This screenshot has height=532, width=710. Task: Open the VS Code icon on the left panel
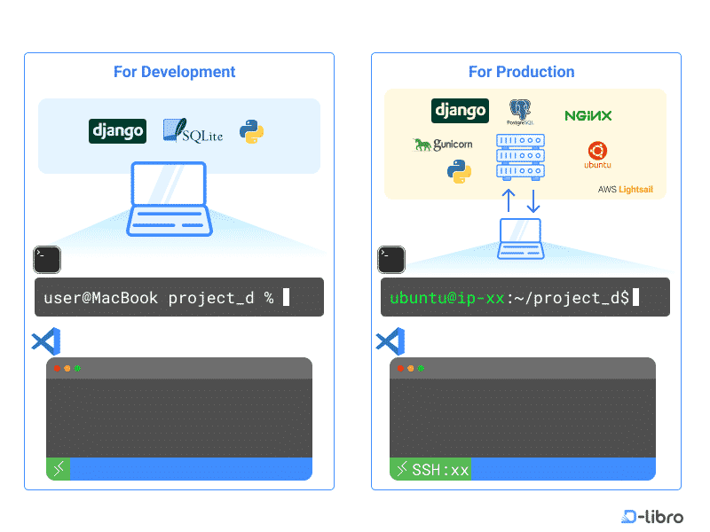click(45, 341)
